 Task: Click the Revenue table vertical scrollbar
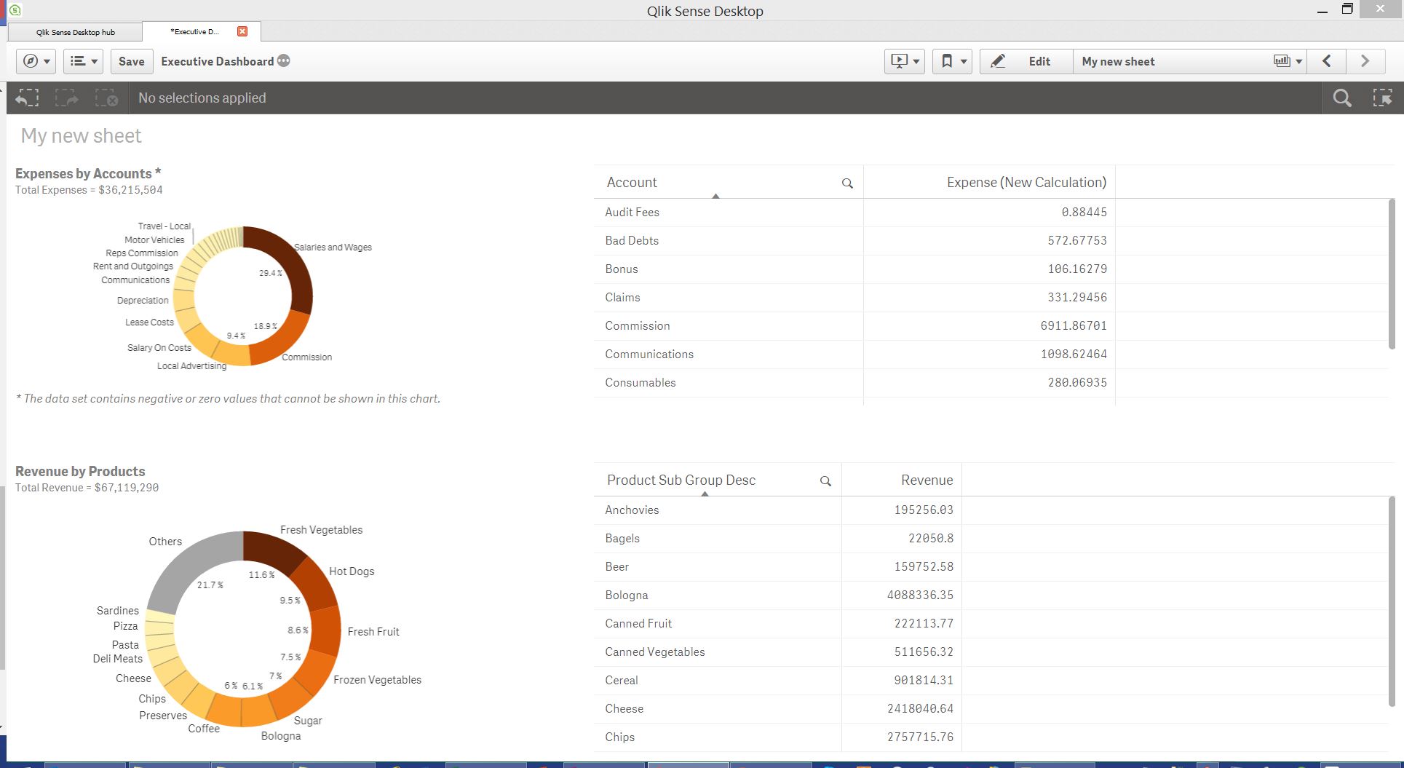point(1392,601)
